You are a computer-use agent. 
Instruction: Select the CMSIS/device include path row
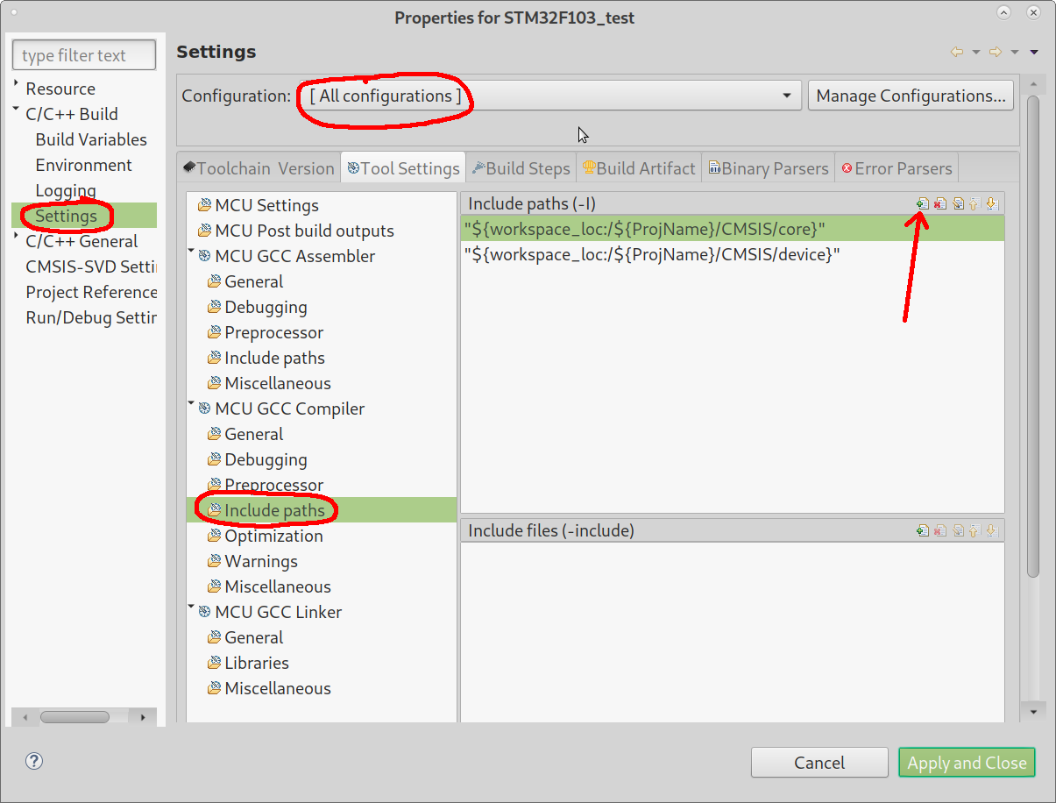(x=732, y=254)
